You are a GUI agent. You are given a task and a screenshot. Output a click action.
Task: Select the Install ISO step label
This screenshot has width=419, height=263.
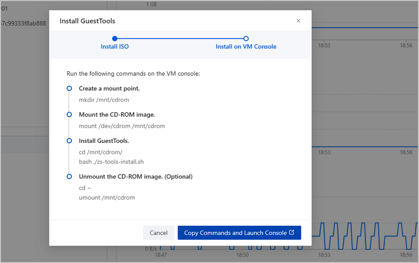(115, 47)
